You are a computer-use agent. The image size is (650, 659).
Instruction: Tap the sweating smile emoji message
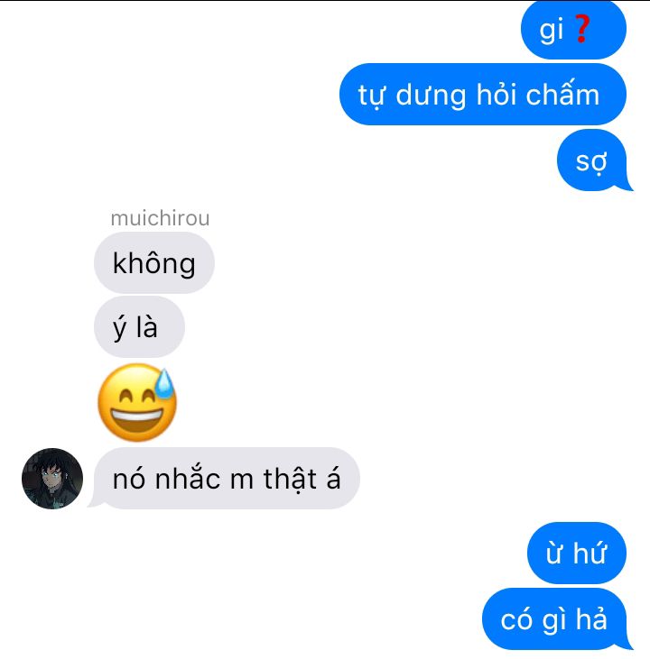pos(137,402)
